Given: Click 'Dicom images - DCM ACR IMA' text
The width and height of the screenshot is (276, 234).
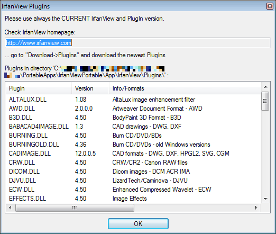Looking at the screenshot, I should [x=151, y=172].
